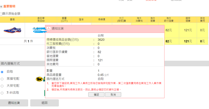209x109 pixels.
Task: Click the 國際運費 column header
Action: point(188,20)
